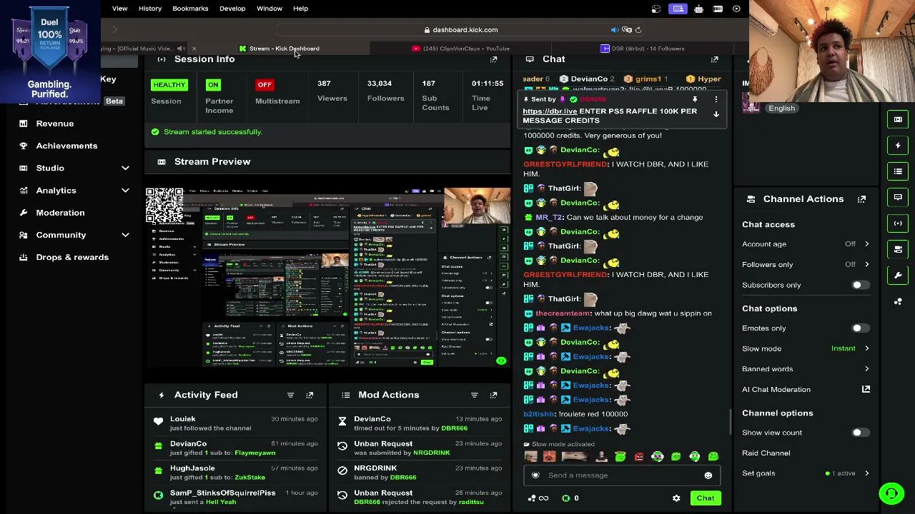
Task: Expand the Studio sidebar section
Action: [125, 168]
